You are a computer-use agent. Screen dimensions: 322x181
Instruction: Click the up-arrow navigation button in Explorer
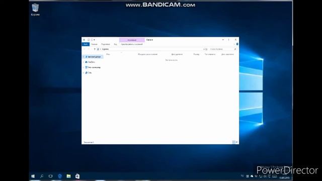[95, 49]
